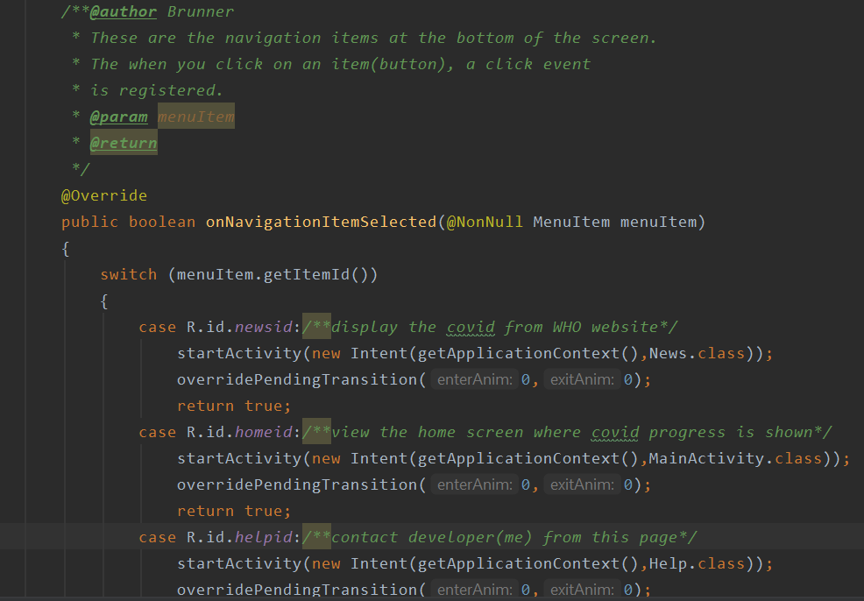
Task: Place cursor on the public keyword
Action: (x=89, y=222)
